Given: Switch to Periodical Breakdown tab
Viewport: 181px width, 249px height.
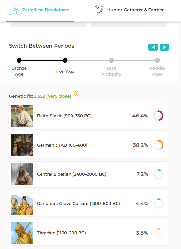Looking at the screenshot, I should point(40,10).
